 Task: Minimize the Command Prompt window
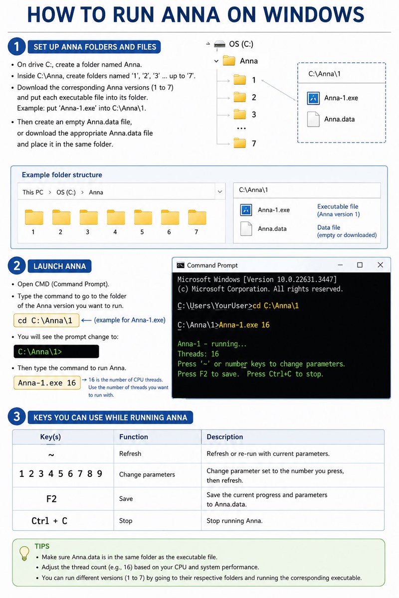pos(340,265)
